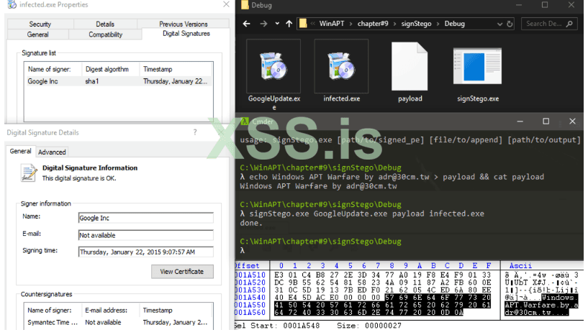Click E-mail address column in countersignatures
This screenshot has height=335, width=588.
(x=106, y=311)
